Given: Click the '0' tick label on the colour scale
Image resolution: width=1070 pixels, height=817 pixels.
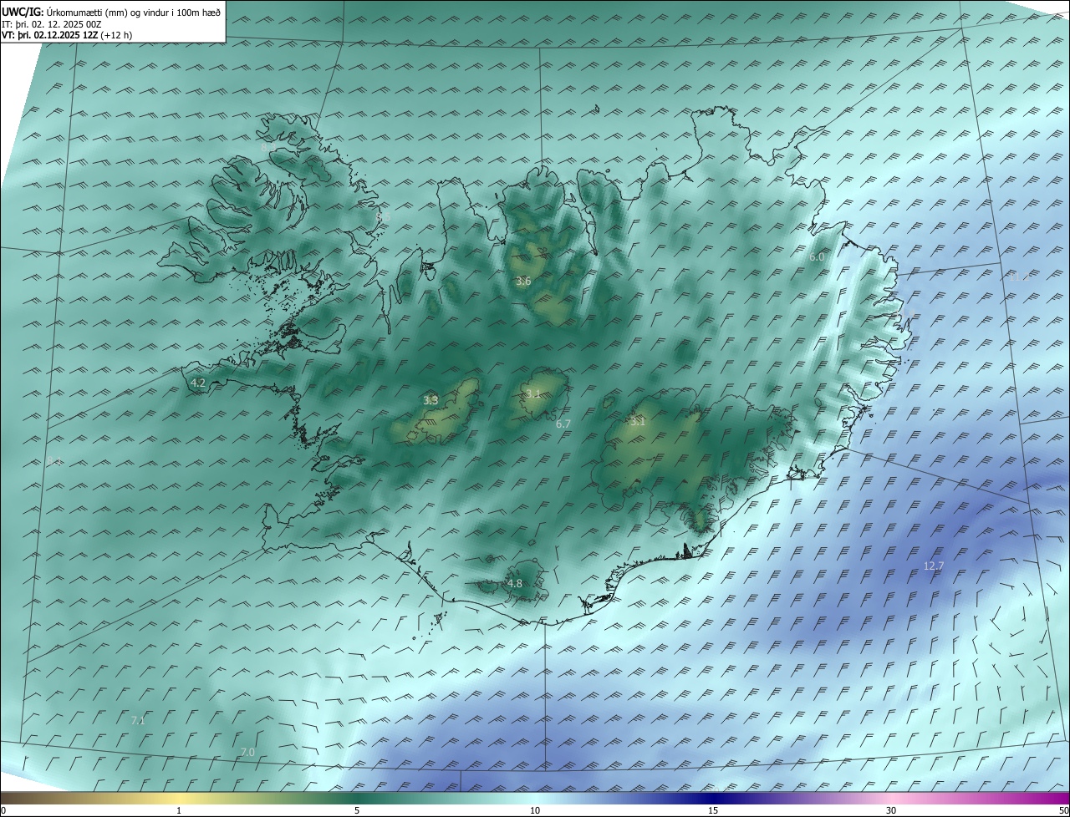Looking at the screenshot, I should 3,811.
